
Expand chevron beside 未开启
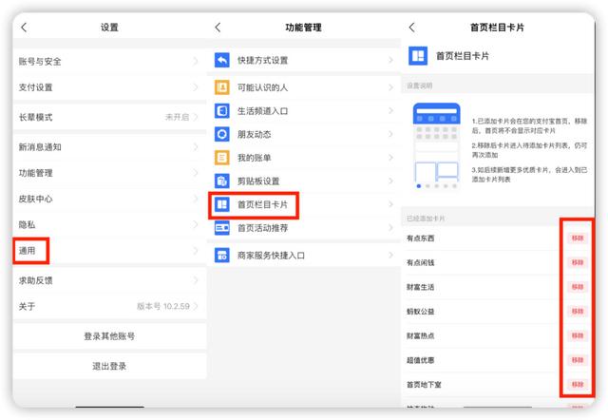[x=196, y=117]
